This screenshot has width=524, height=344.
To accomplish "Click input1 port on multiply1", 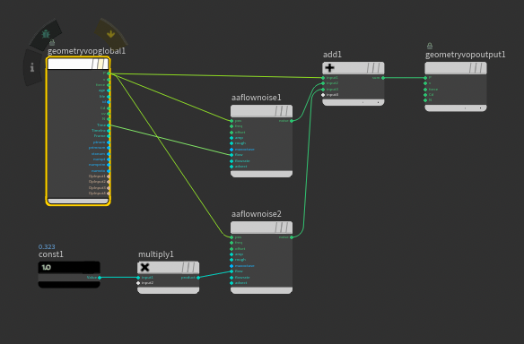I will pos(138,278).
